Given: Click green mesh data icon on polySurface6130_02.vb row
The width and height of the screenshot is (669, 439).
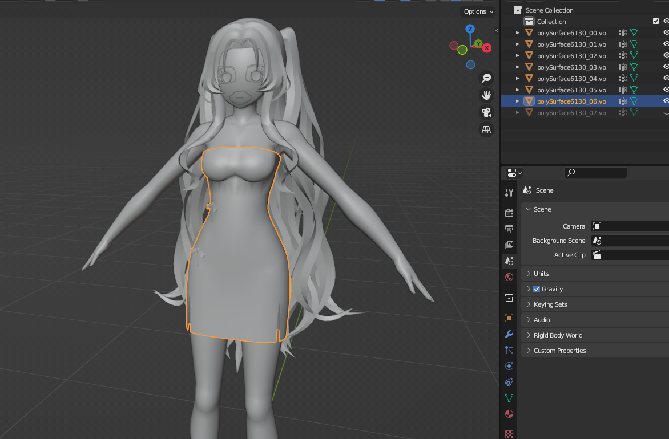Looking at the screenshot, I should point(634,56).
